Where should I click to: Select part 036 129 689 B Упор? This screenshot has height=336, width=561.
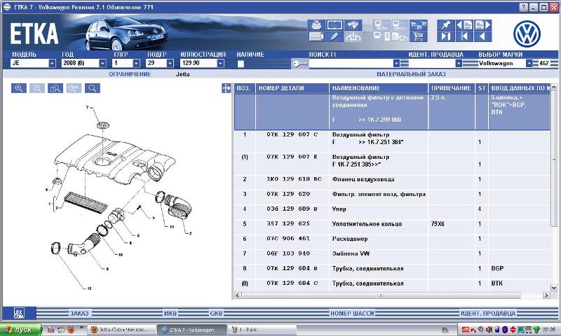point(392,209)
